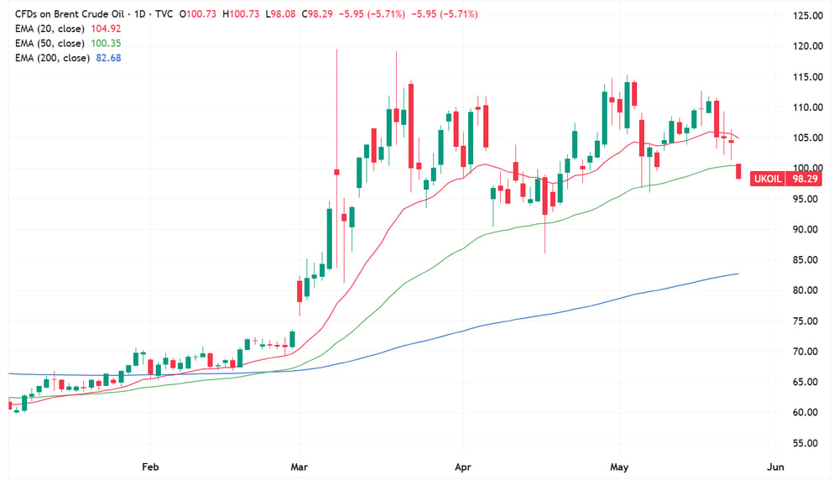Screen dimensions: 839x485
Task: Select the EMA (20, close) legend entry
Action: tap(68, 29)
